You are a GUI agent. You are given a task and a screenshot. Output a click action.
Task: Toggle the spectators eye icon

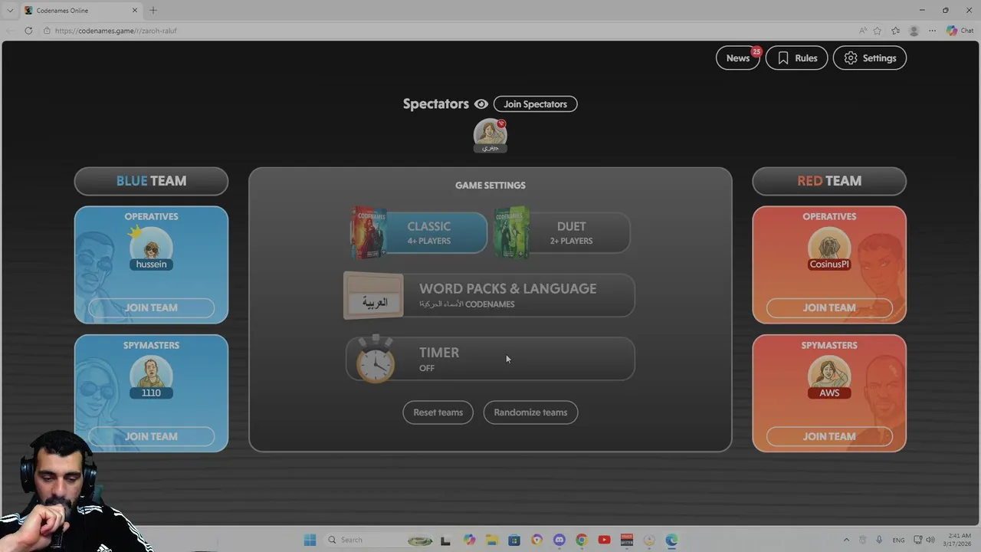pos(481,104)
